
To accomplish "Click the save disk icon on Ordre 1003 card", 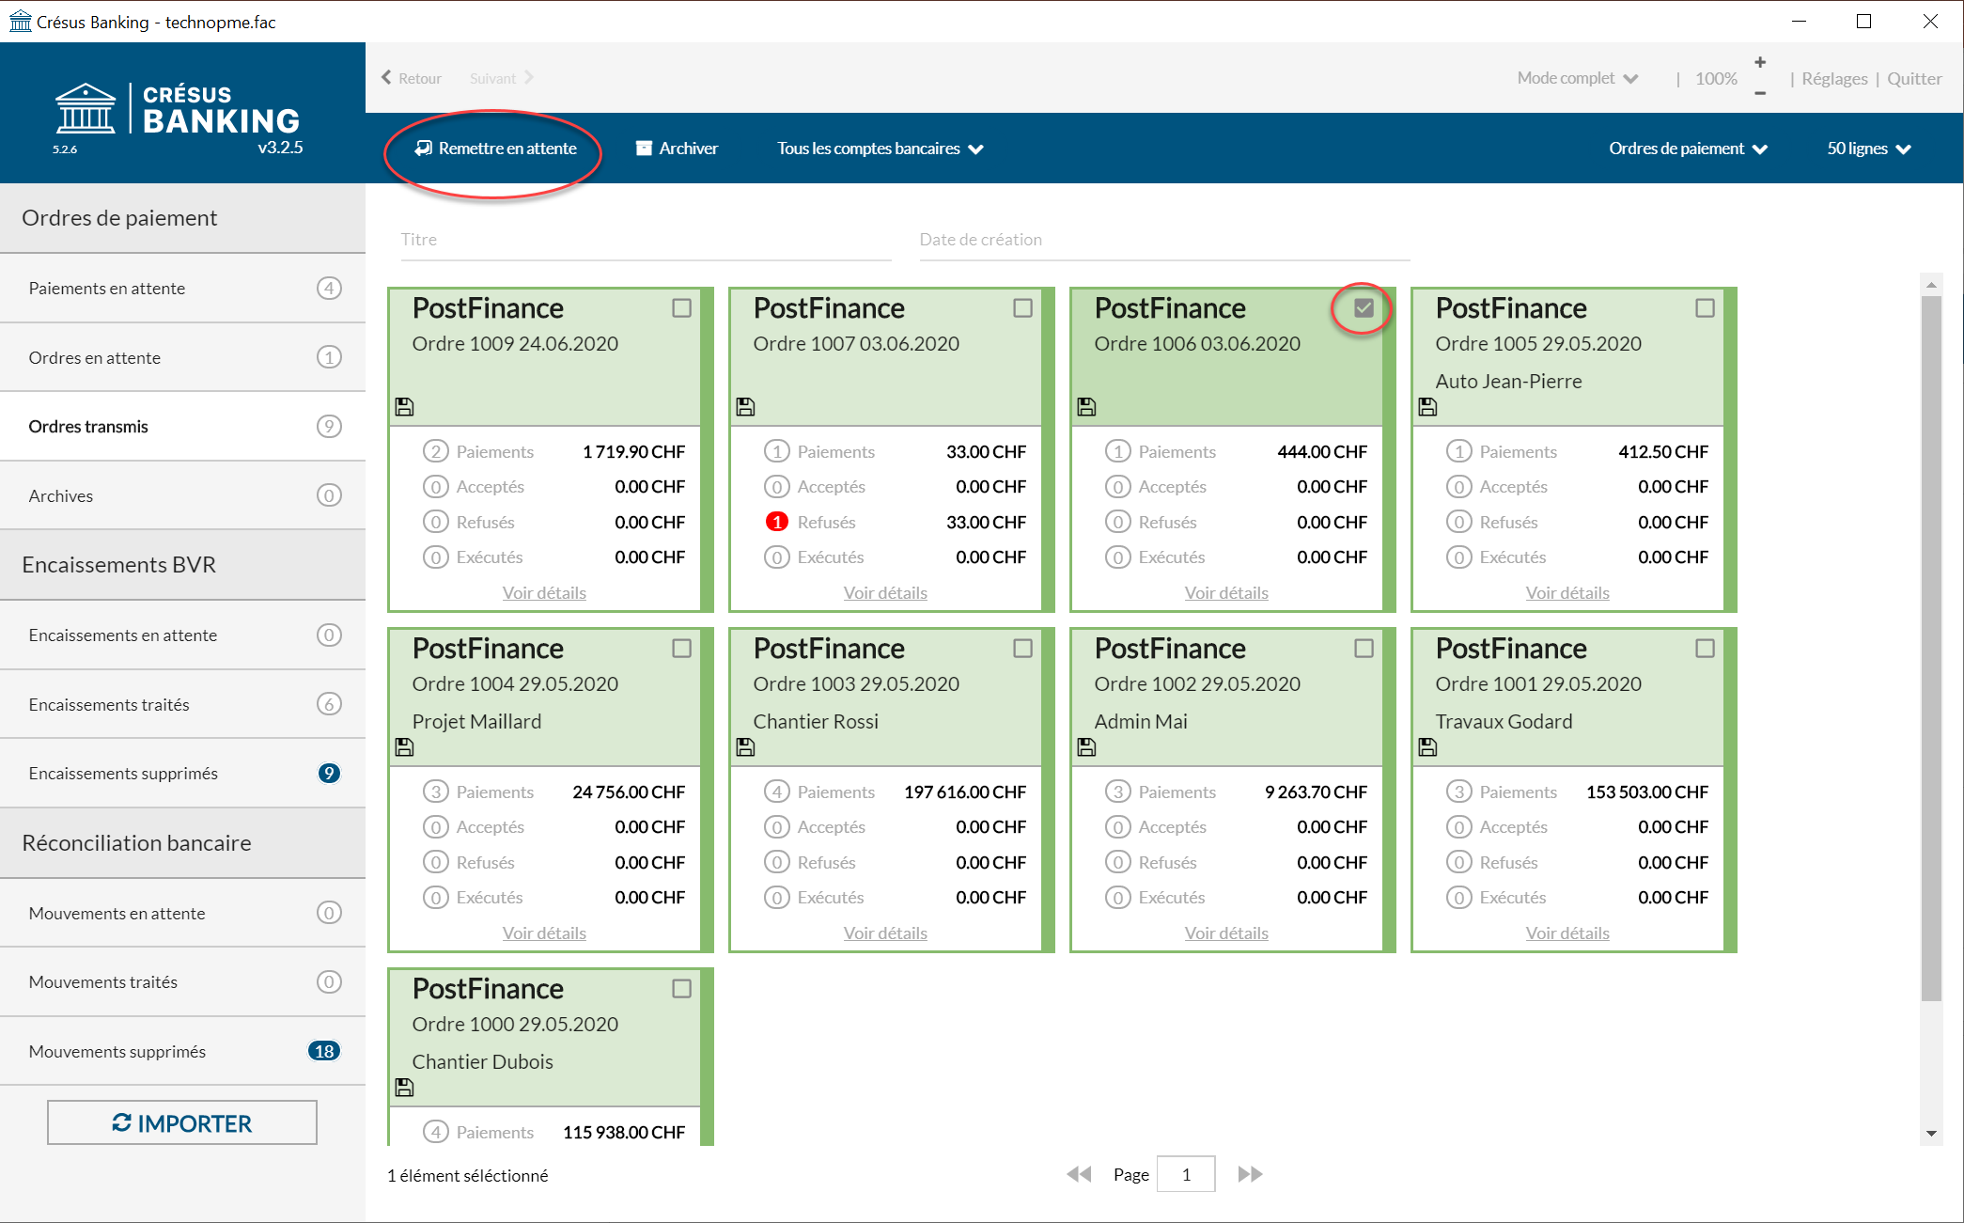I will point(745,746).
